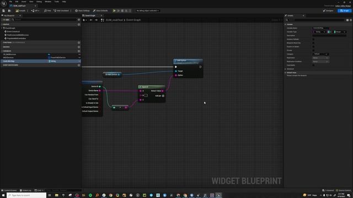Toggle Blueprint Read Only checkbox
The image size is (353, 198).
click(x=313, y=43)
